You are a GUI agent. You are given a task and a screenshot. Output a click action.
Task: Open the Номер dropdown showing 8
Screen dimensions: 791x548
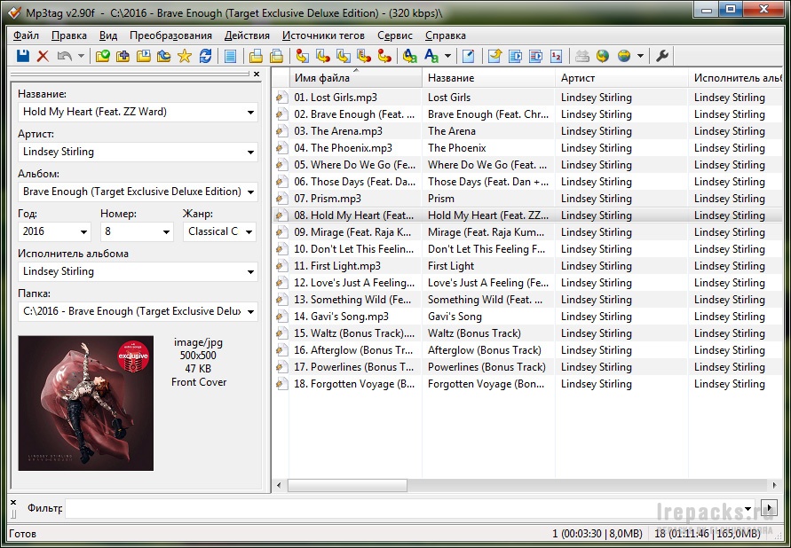166,232
